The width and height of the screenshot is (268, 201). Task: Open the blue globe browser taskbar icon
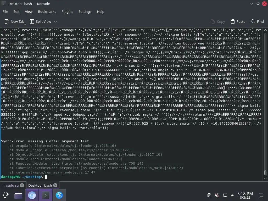click(59, 195)
